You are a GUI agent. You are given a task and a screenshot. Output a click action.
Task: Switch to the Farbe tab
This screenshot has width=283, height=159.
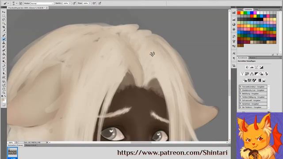coord(240,9)
